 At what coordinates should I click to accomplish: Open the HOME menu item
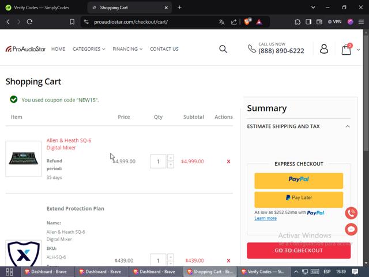tap(58, 49)
